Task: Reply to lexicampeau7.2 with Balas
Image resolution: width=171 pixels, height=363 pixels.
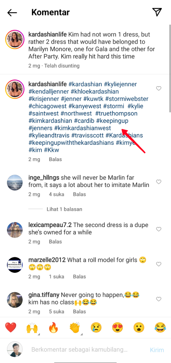Action: [x=55, y=242]
